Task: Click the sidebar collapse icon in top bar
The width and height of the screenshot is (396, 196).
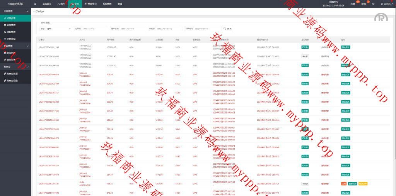Action: (x=36, y=3)
